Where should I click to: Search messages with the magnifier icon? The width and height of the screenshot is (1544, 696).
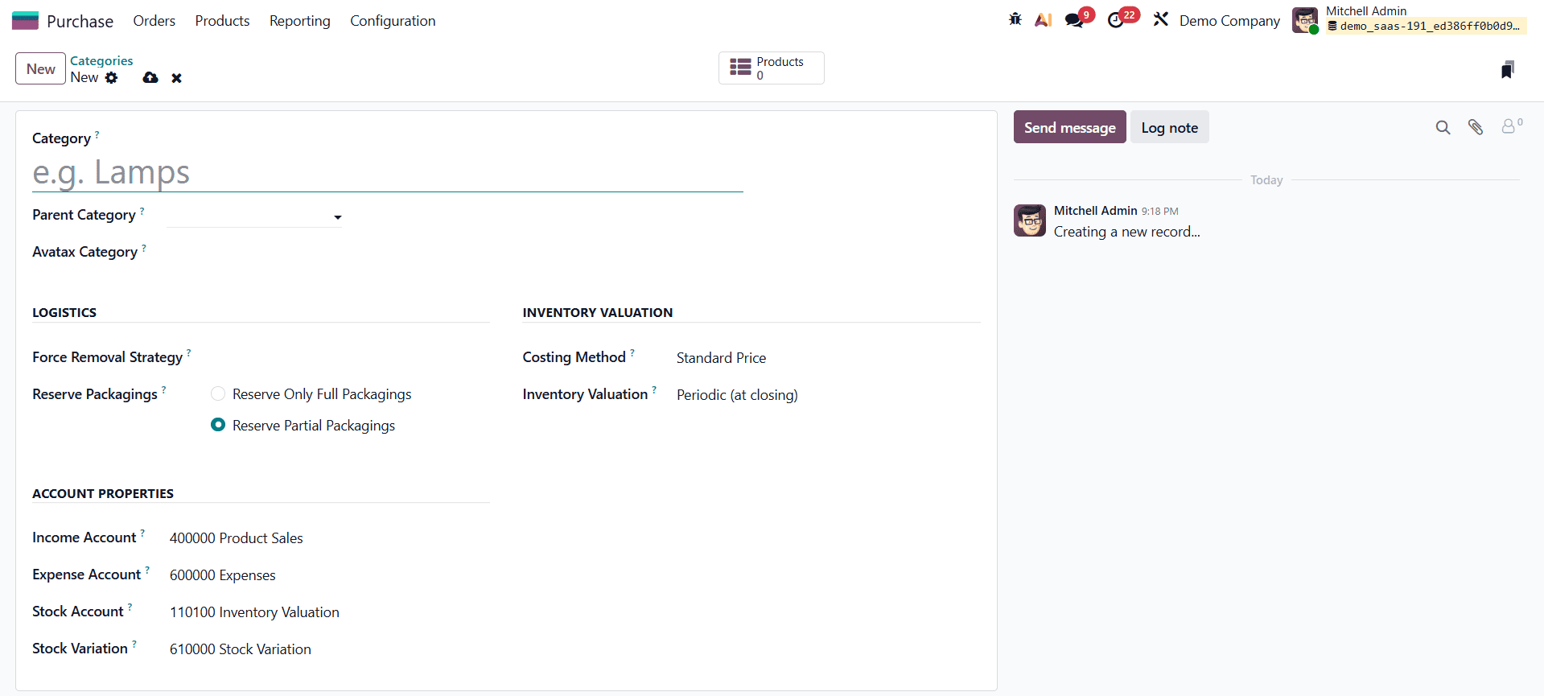click(x=1443, y=127)
